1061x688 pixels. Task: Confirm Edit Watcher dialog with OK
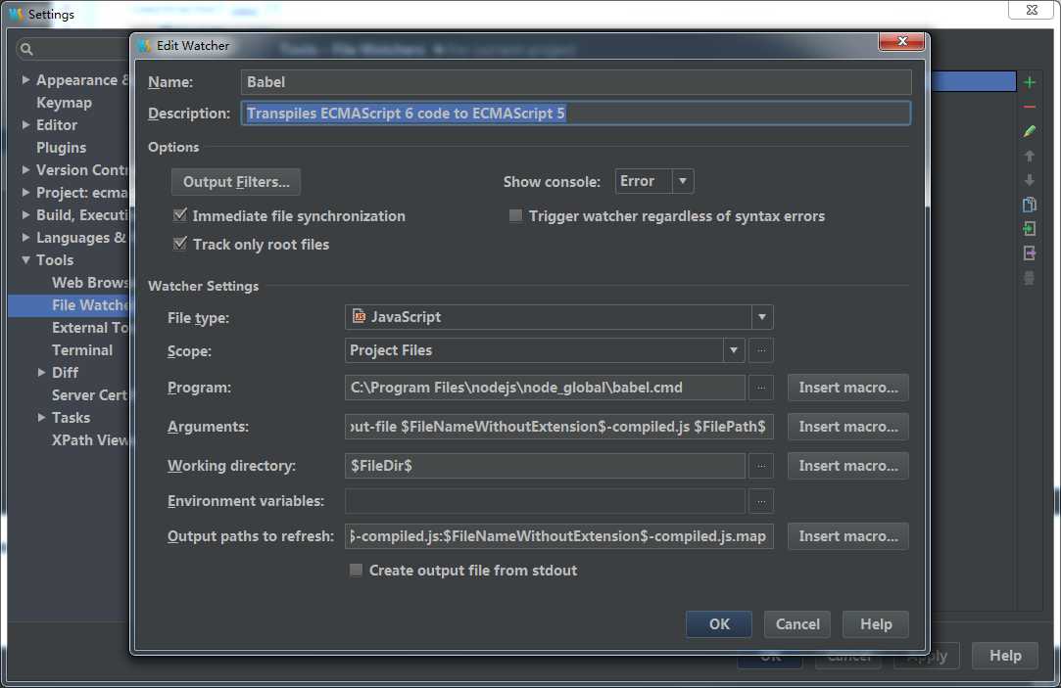(719, 624)
